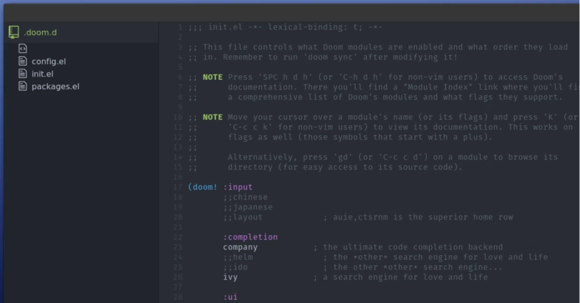580x303 pixels.
Task: Select the .doom.d root folder name
Action: point(40,33)
